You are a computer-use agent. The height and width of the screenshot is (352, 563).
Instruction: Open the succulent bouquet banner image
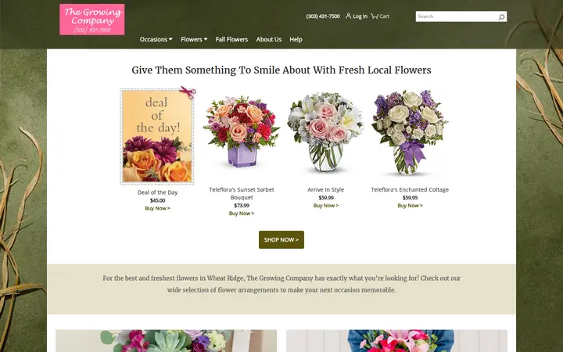166,341
